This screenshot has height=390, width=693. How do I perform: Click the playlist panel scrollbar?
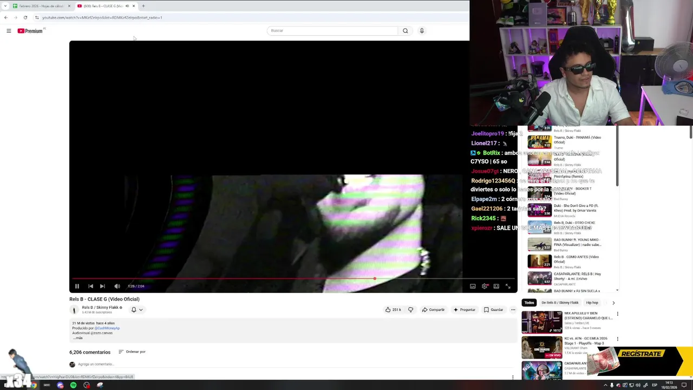coord(618,157)
